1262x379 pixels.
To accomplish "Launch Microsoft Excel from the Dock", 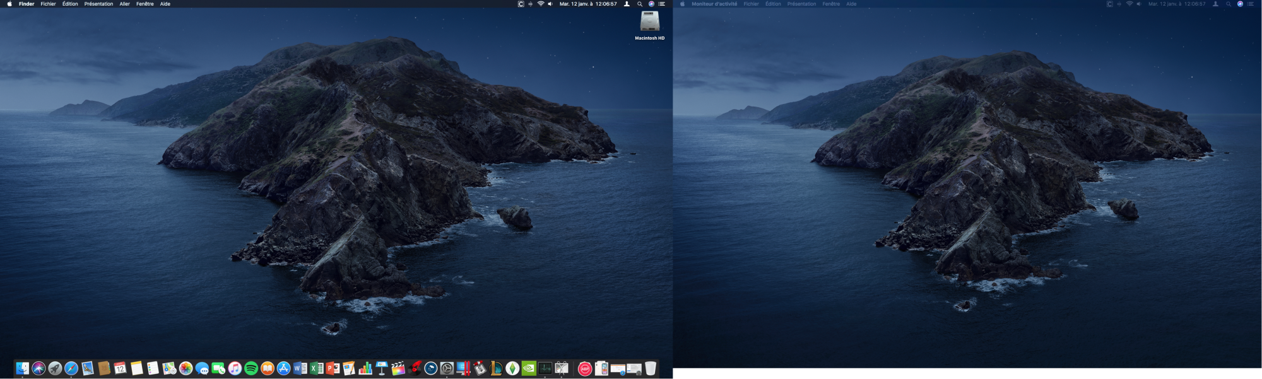I will (x=317, y=368).
